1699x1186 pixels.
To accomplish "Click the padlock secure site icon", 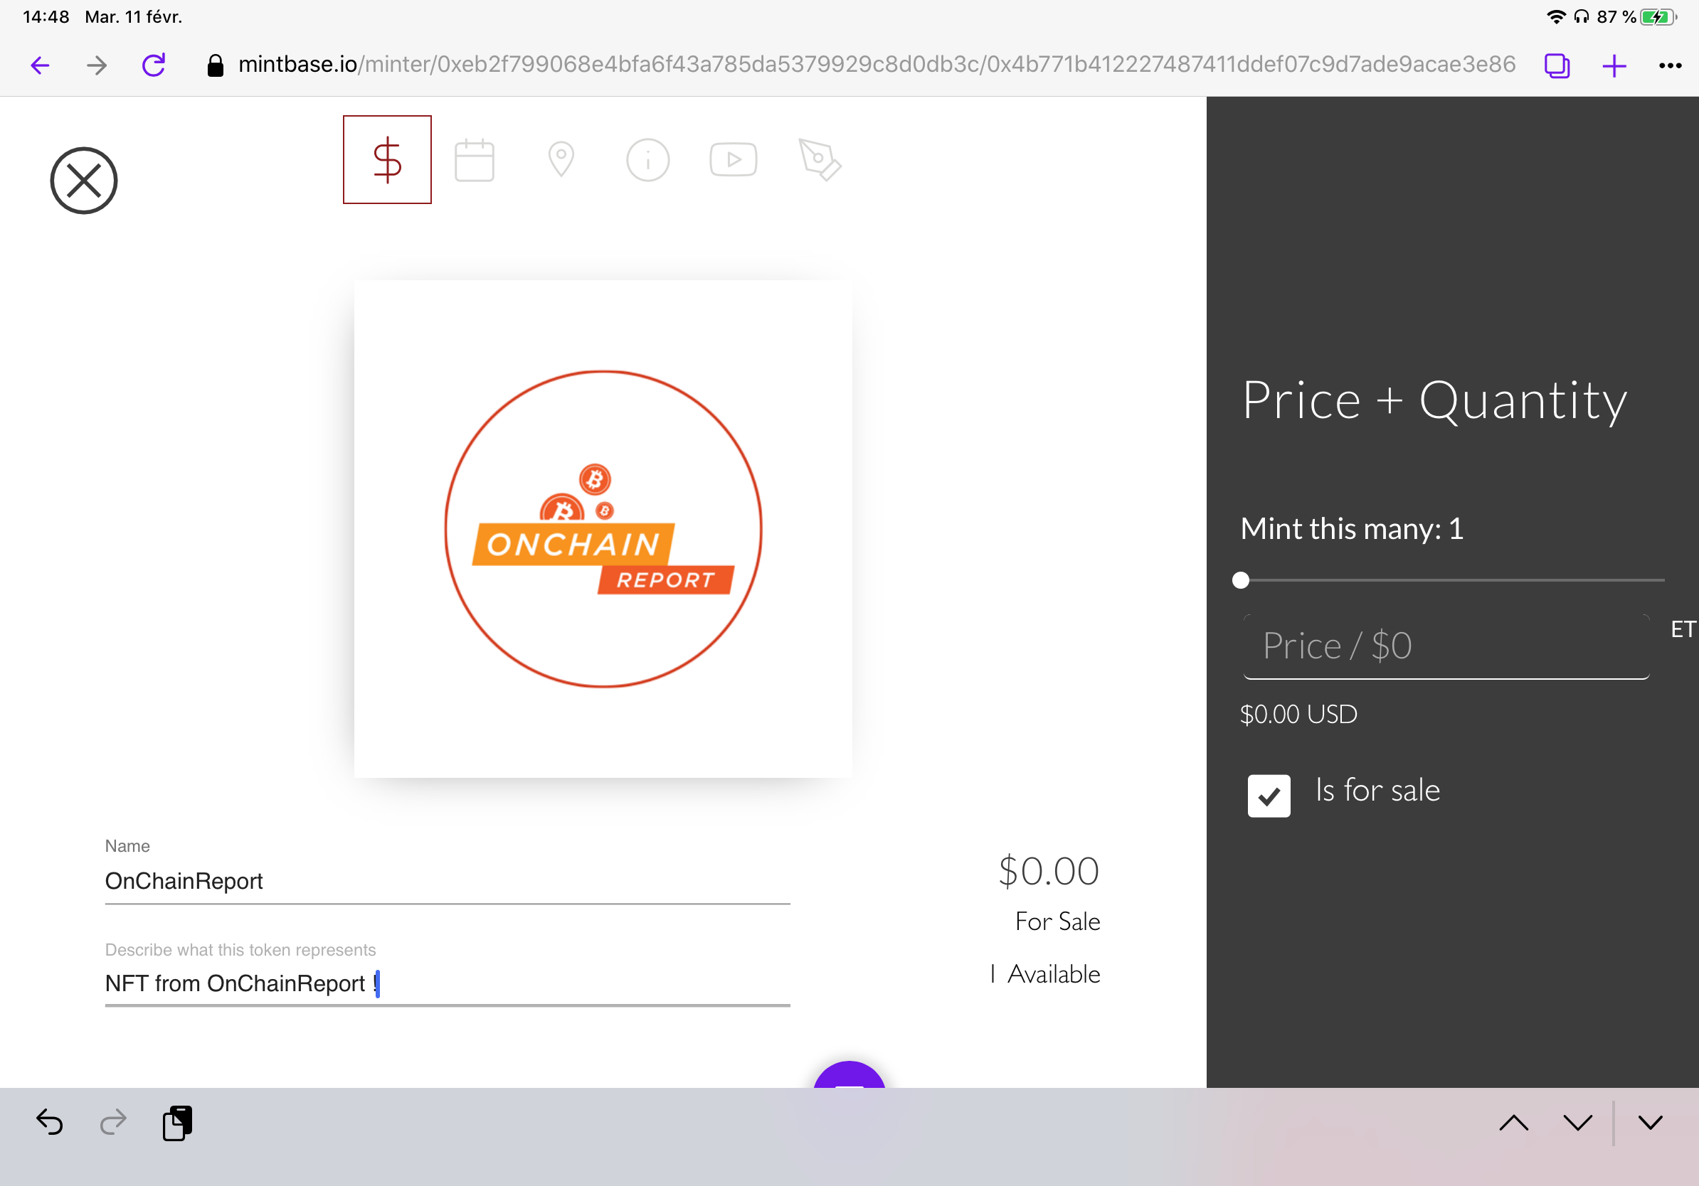I will (x=216, y=66).
